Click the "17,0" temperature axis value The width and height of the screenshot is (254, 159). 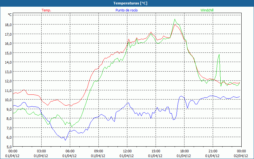pyautogui.click(x=9, y=34)
